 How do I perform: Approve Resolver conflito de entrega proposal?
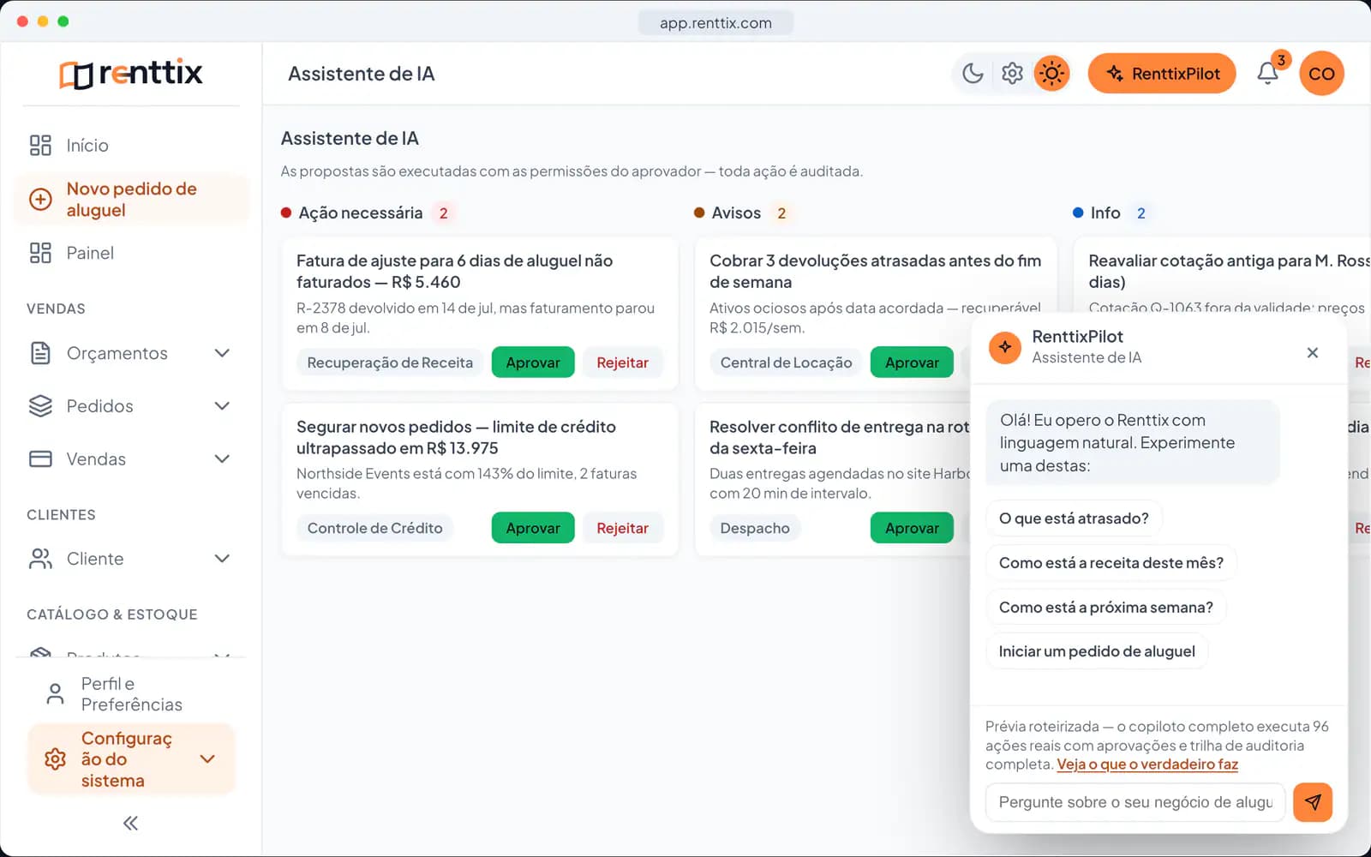coord(912,528)
